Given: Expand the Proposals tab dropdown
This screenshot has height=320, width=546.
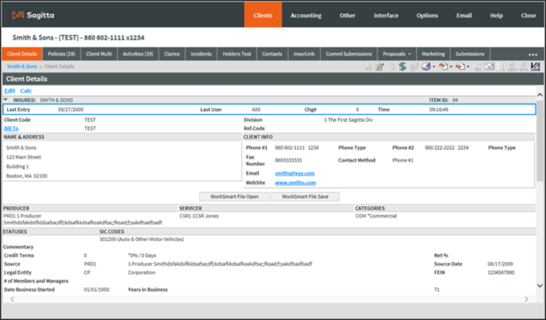Looking at the screenshot, I should (x=410, y=53).
